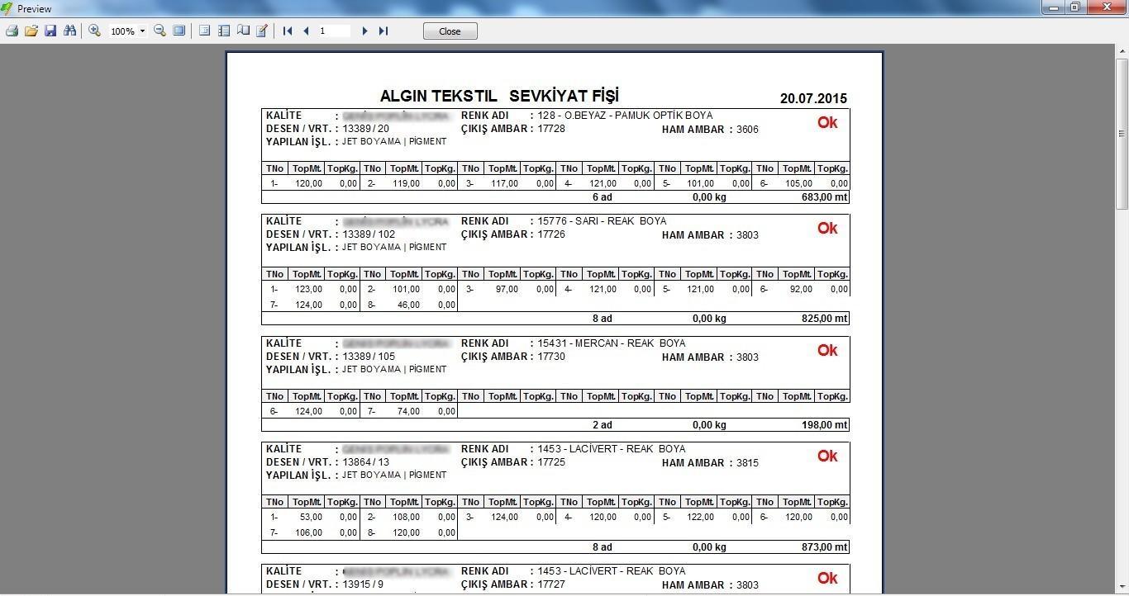
Task: Go to the last page
Action: (x=383, y=31)
